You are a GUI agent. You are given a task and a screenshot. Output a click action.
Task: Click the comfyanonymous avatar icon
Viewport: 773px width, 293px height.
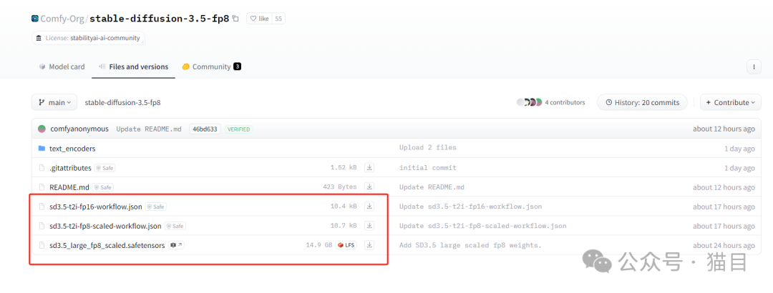[x=42, y=129]
